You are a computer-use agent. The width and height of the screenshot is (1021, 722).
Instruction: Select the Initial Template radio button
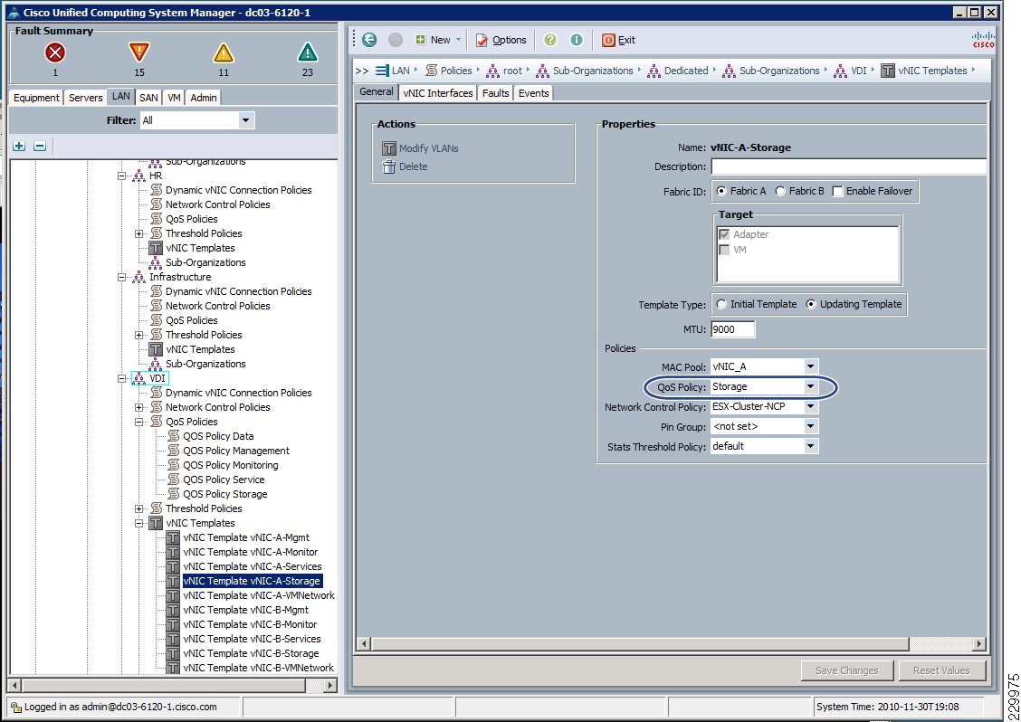tap(721, 304)
